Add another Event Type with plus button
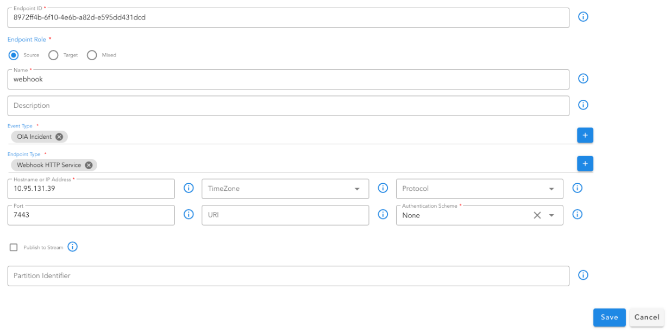 pyautogui.click(x=585, y=136)
